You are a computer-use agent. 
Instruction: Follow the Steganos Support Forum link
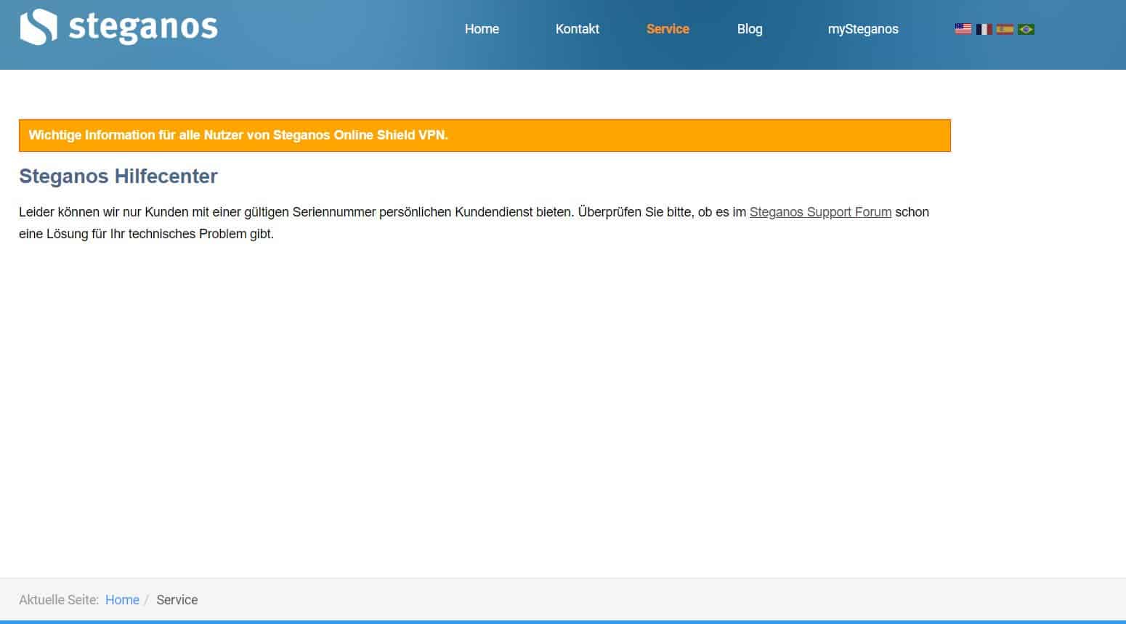820,212
